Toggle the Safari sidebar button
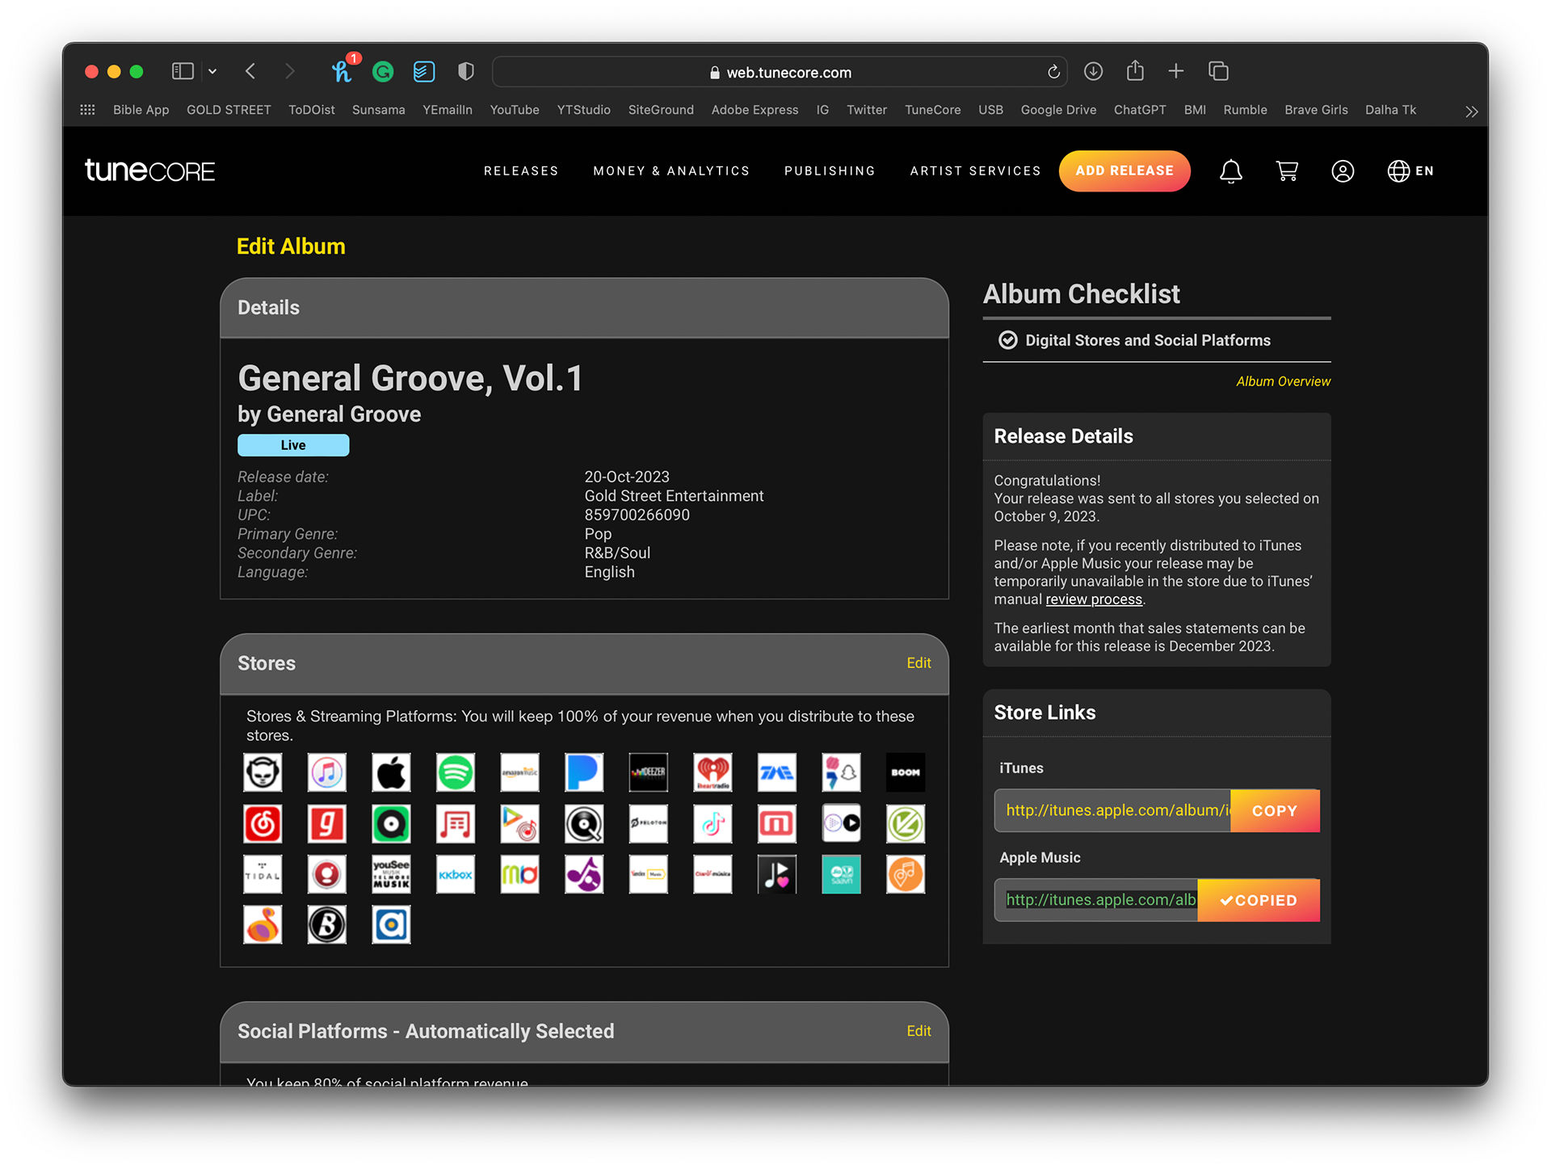The image size is (1551, 1169). (x=183, y=71)
